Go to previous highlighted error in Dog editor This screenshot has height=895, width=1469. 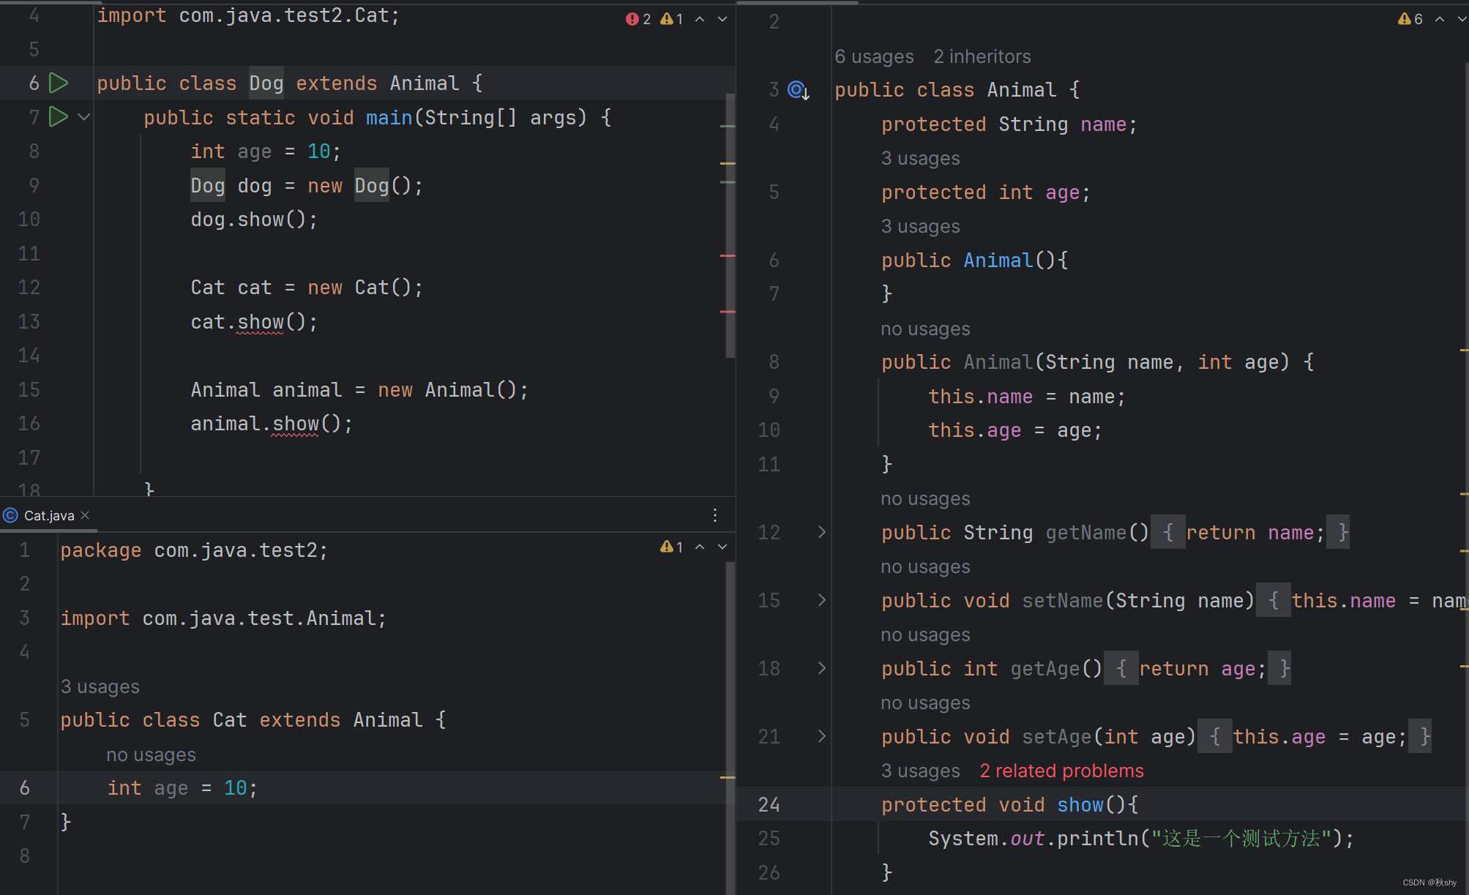pos(700,19)
